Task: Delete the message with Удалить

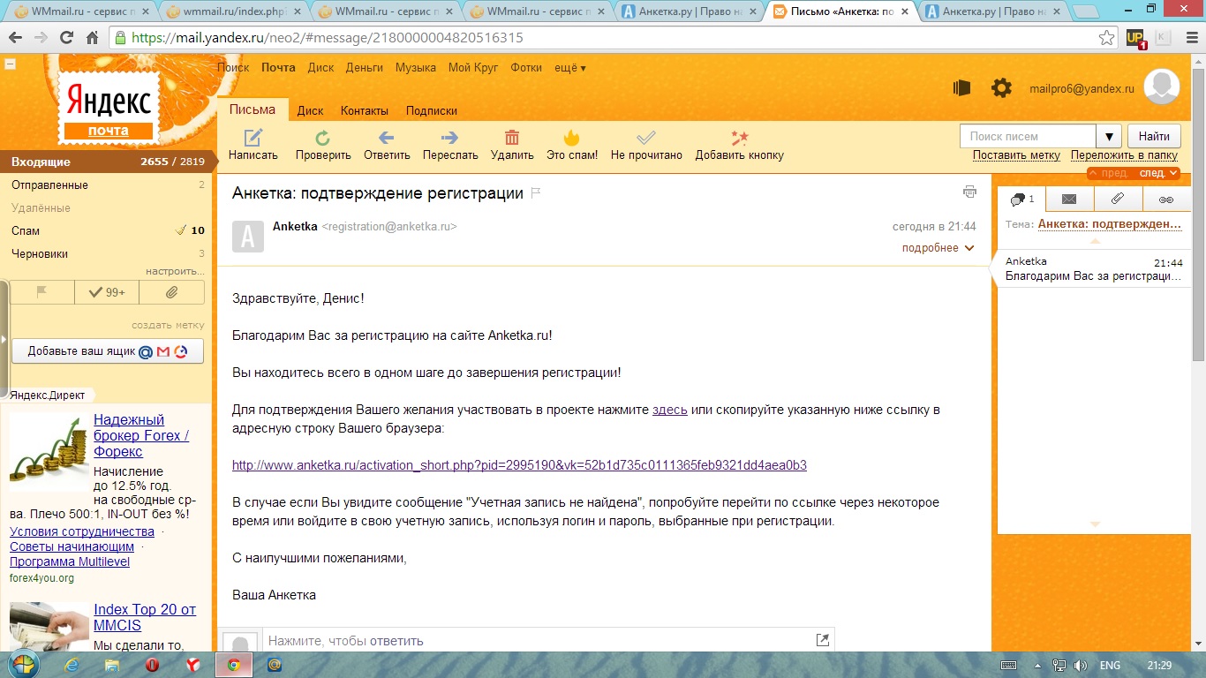Action: (x=512, y=138)
